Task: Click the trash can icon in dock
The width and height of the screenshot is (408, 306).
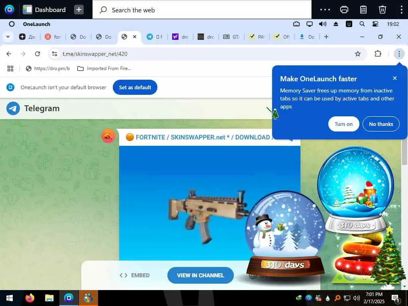Action: click(382, 10)
